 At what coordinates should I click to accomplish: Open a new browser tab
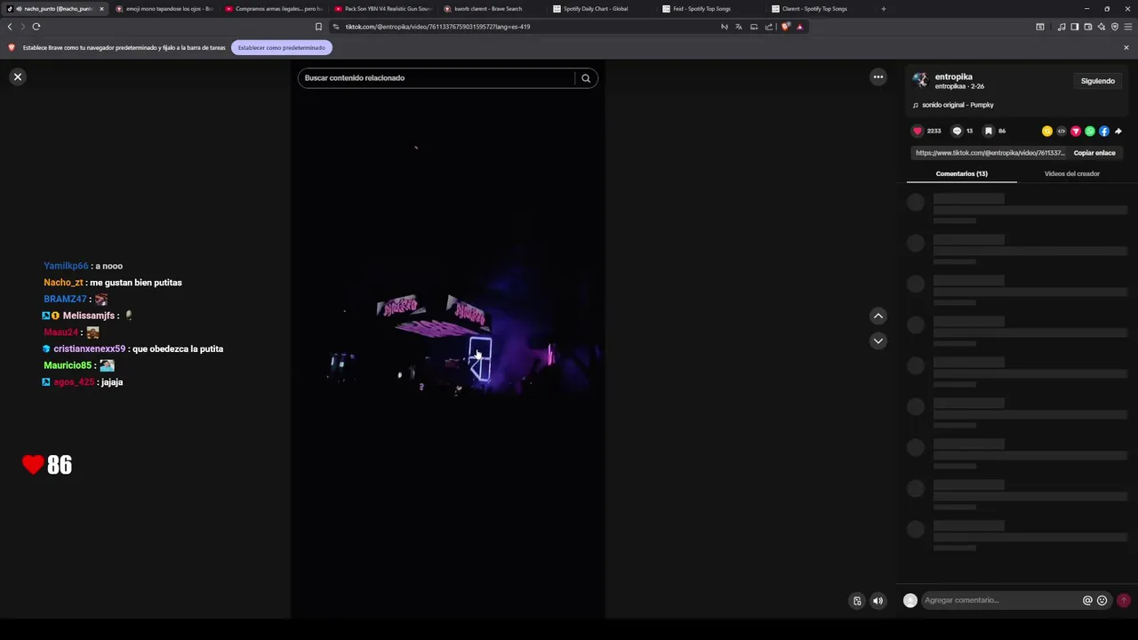[x=883, y=9]
